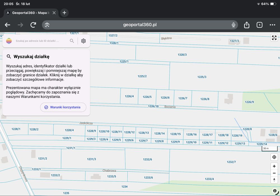Open Warunki korzystania terms
280x196 pixels.
[x=63, y=107]
